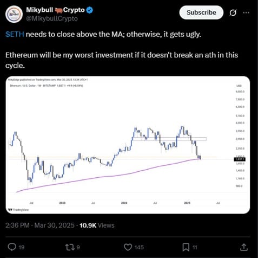Viewport: 258px width, 258px height.
Task: View the 10.9K Views analytics
Action: click(97, 225)
